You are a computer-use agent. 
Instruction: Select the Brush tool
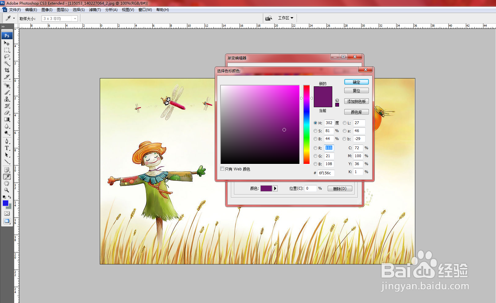point(7,92)
